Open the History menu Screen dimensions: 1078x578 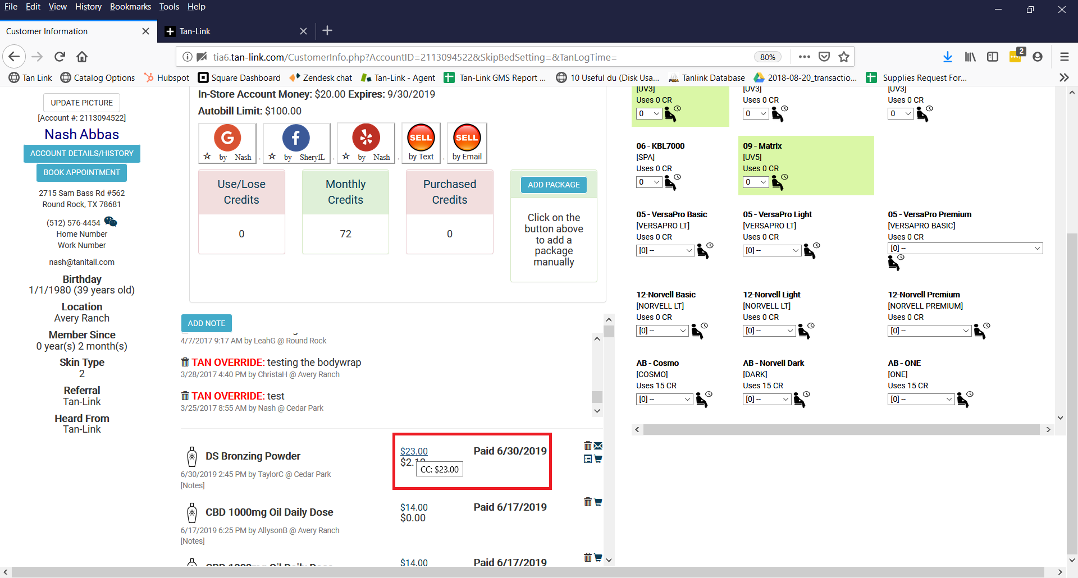point(88,7)
